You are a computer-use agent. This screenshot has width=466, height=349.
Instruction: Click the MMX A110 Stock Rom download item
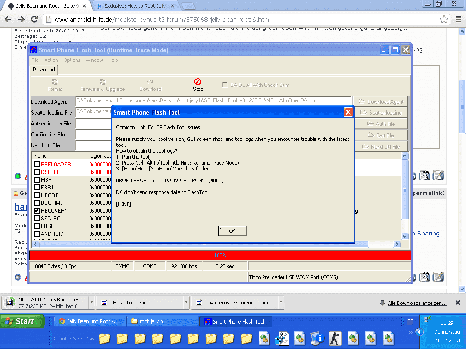click(x=45, y=303)
